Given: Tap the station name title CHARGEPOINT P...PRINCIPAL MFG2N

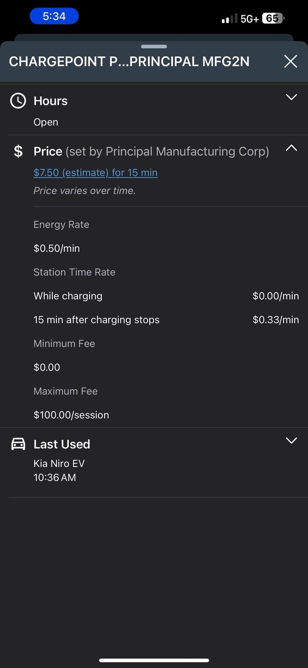Looking at the screenshot, I should pyautogui.click(x=129, y=61).
